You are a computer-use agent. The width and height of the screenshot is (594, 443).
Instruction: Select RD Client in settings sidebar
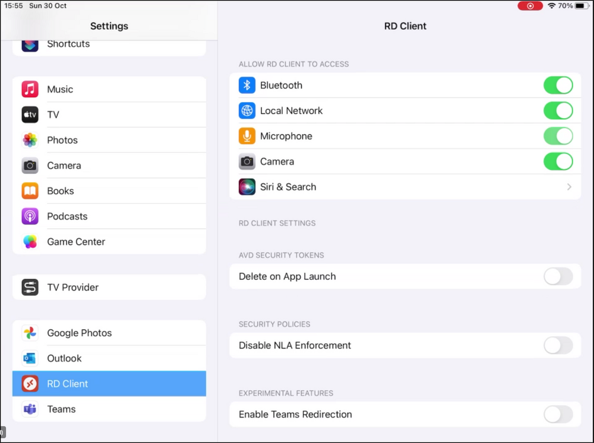109,384
